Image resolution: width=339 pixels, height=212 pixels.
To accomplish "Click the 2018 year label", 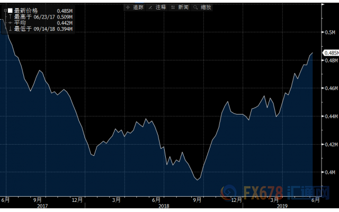I will (x=164, y=206).
